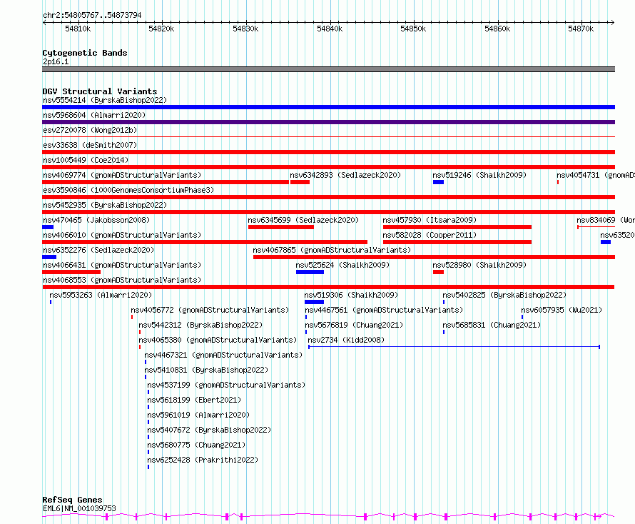The height and width of the screenshot is (524, 635).
Task: Select nsv5402825 (ByrskaBishop2022) label
Action: coord(504,295)
